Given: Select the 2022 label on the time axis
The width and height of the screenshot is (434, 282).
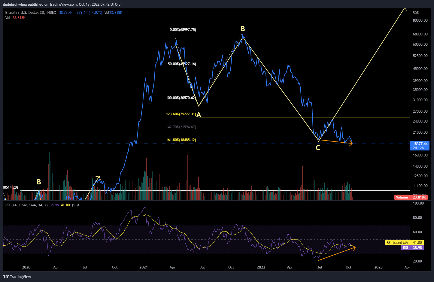Looking at the screenshot, I should point(261,267).
